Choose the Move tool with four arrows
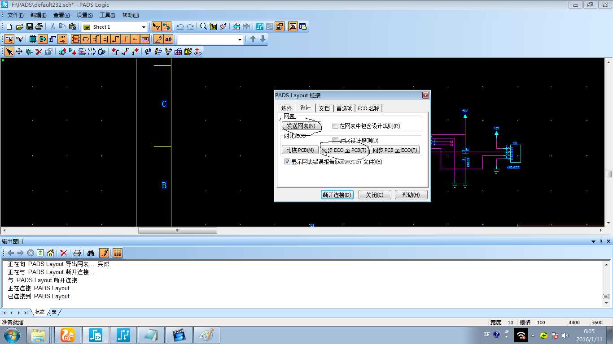 [19, 52]
